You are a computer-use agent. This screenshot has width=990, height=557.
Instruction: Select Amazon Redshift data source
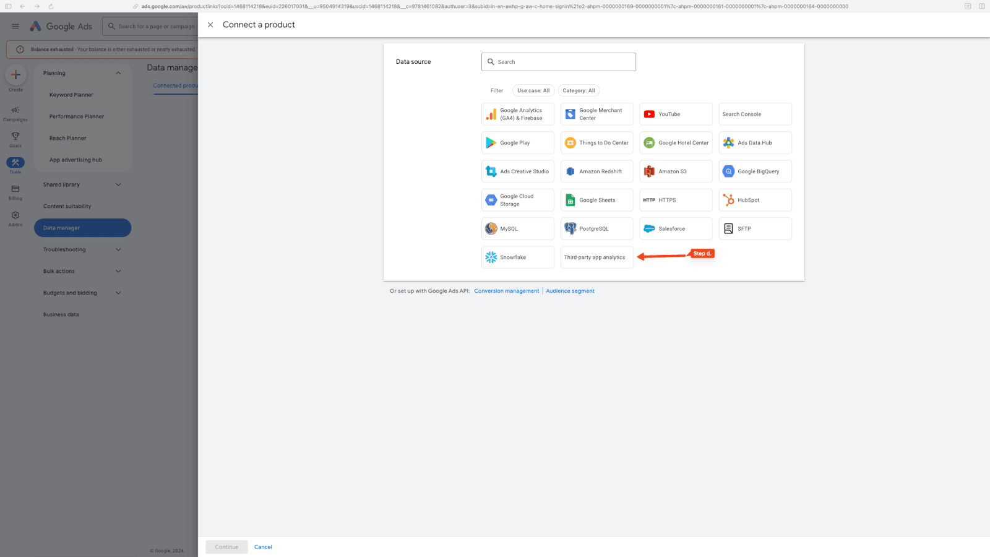click(x=597, y=171)
